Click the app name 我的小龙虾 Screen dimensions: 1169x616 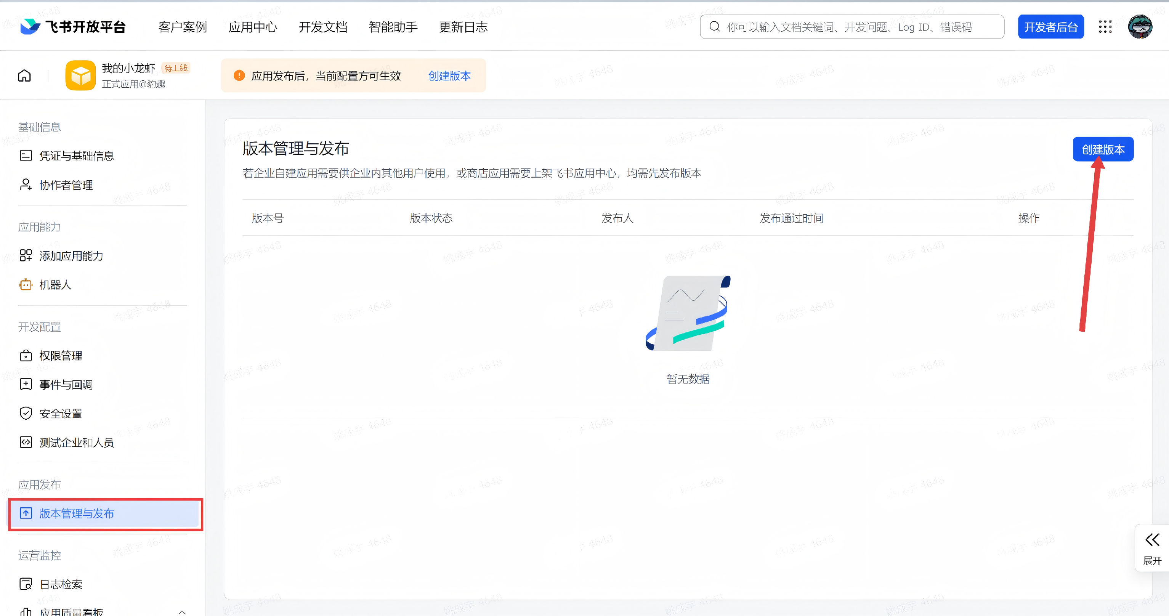tap(128, 68)
